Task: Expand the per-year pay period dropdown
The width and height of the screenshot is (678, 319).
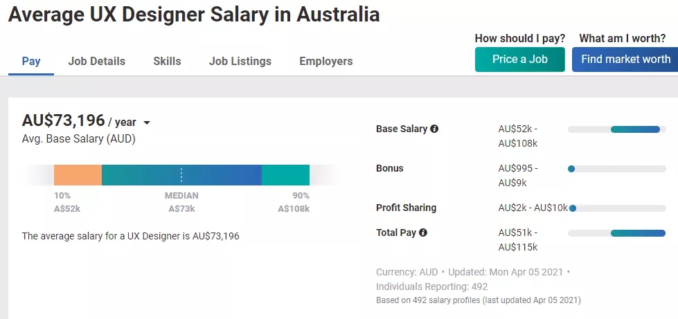Action: tap(146, 123)
